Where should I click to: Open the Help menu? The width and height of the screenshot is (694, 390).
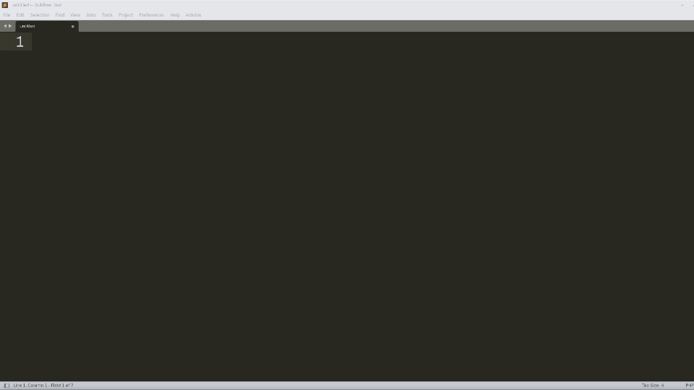[x=175, y=15]
